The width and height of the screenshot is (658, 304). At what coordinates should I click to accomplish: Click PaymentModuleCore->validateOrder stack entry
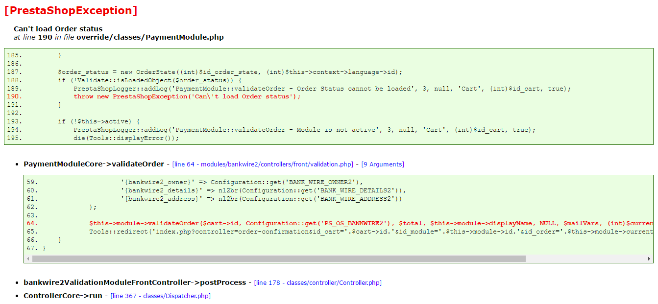(x=94, y=164)
